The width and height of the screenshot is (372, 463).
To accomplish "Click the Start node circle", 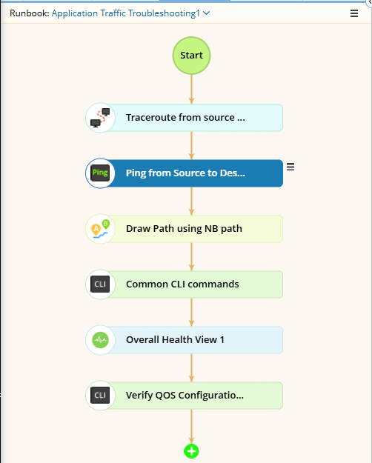I will coord(191,56).
